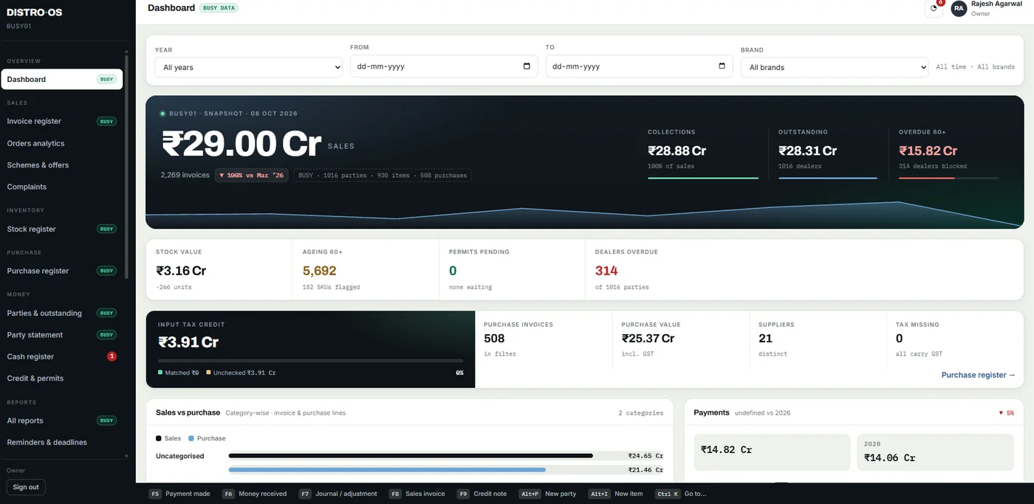Click the 2026 ₹14.06 Cr payments card
Screen dimensions: 1034x504
click(x=936, y=452)
